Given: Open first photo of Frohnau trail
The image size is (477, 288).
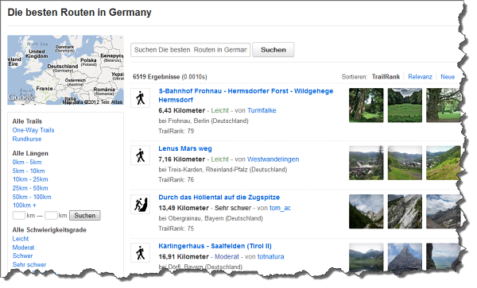Looking at the screenshot, I should (x=366, y=106).
